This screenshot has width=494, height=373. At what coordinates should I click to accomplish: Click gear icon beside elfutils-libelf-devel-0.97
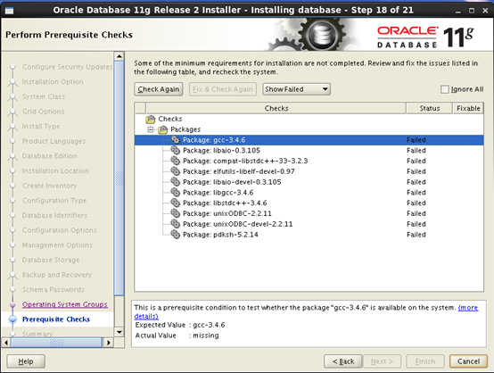(x=175, y=171)
